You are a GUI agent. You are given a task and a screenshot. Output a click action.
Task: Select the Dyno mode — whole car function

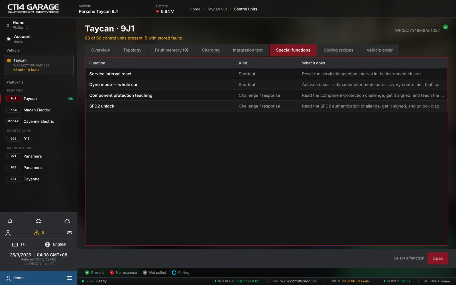(x=266, y=85)
